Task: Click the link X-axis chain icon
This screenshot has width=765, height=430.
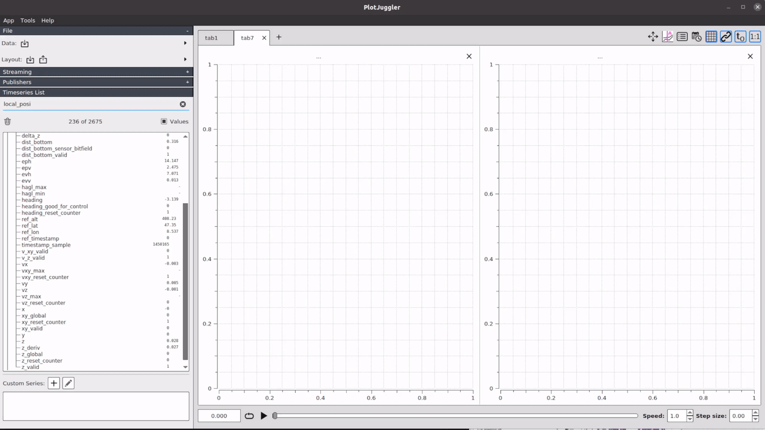Action: coord(725,36)
